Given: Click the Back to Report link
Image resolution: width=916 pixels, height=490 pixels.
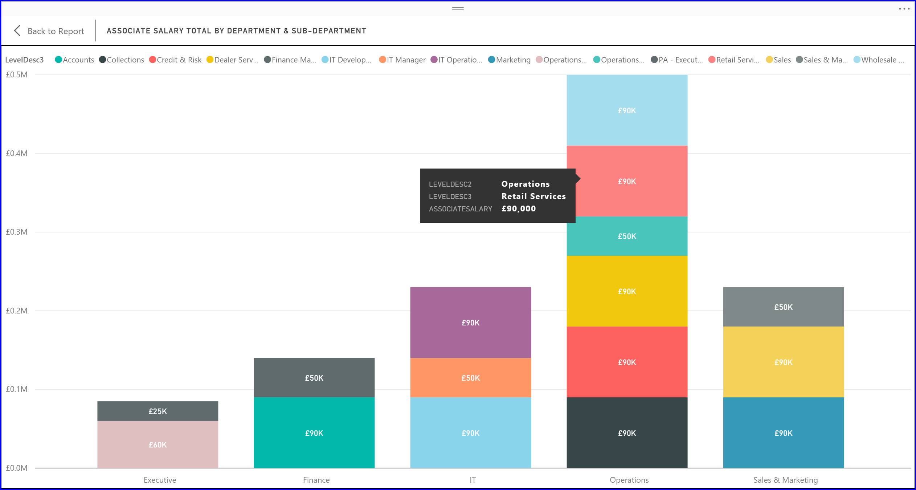Looking at the screenshot, I should pyautogui.click(x=56, y=31).
